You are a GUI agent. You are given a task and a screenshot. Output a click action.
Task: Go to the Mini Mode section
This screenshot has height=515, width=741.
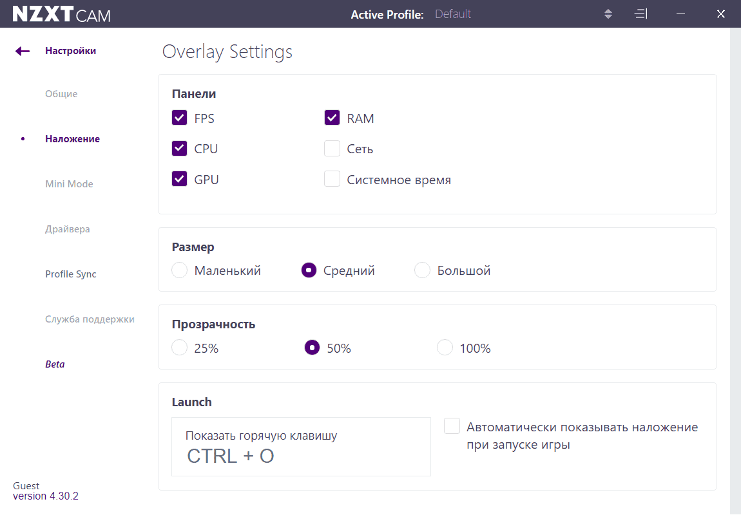(x=69, y=184)
